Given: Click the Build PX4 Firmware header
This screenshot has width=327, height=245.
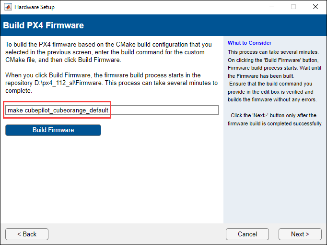Looking at the screenshot, I should (44, 25).
